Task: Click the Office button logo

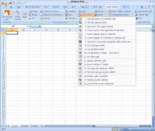Action: [x=4, y=4]
